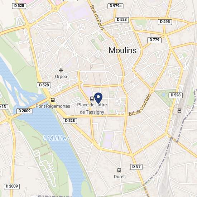The width and height of the screenshot is (197, 197).
Task: Click the D 2009 shield near the bridge
Action: [24, 111]
